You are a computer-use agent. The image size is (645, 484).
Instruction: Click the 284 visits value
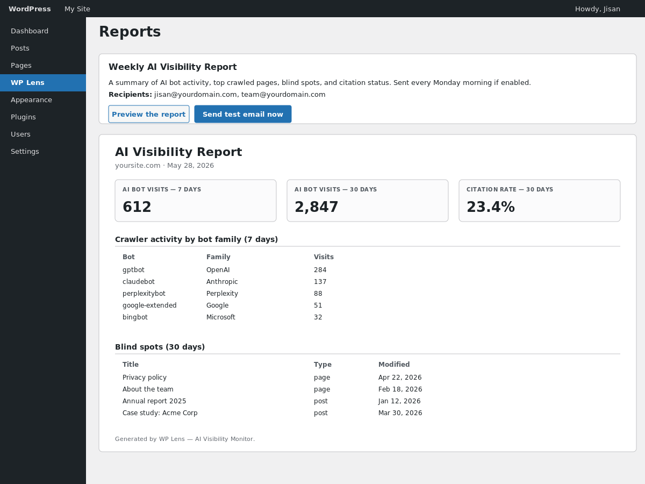[320, 270]
